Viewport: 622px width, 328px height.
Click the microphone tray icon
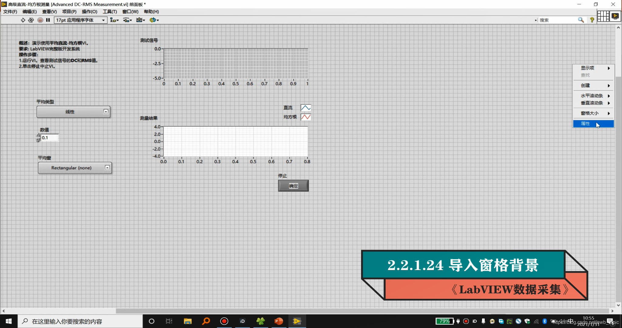click(x=483, y=321)
